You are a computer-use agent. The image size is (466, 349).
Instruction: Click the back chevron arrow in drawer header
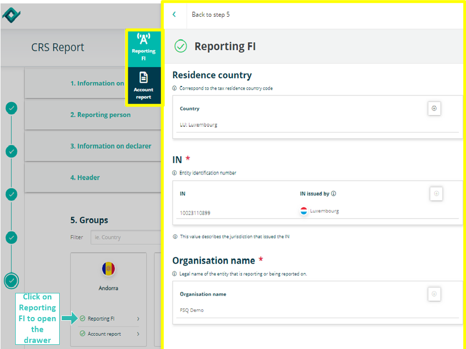click(x=174, y=15)
